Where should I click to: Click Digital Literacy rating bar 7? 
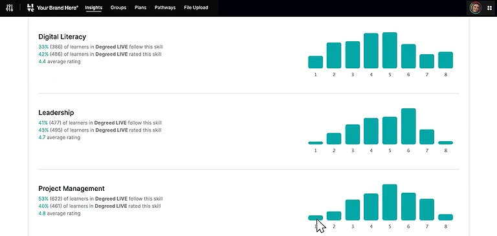[x=426, y=61]
